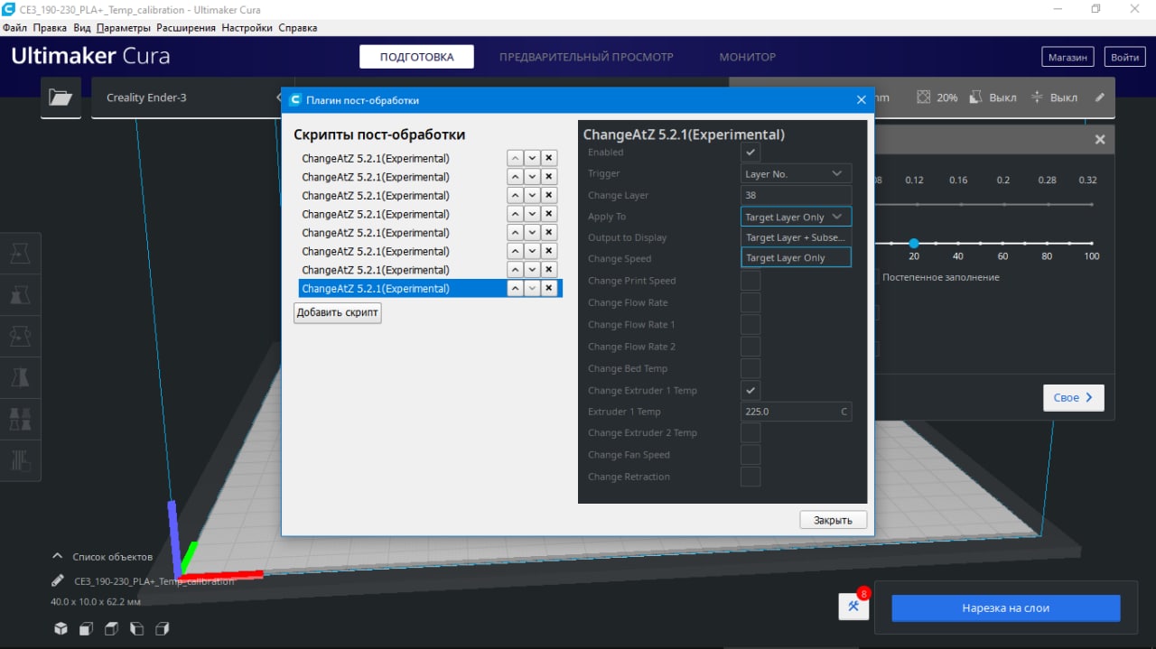The image size is (1156, 649).
Task: Close the print settings panel behind dialog
Action: [x=1100, y=140]
